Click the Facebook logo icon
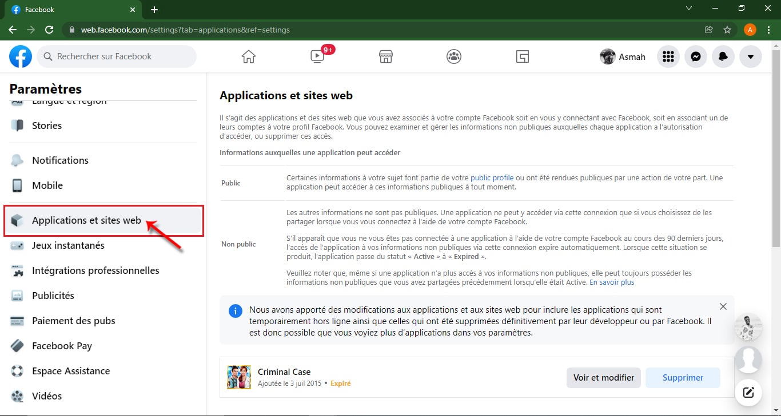Image resolution: width=781 pixels, height=416 pixels. [x=21, y=56]
